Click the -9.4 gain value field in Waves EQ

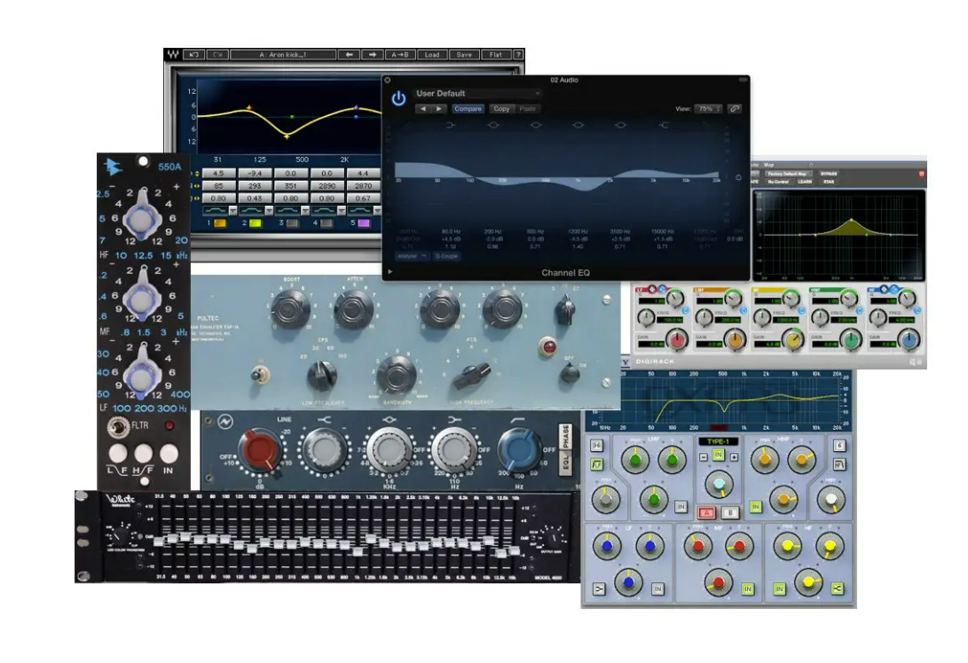point(255,174)
